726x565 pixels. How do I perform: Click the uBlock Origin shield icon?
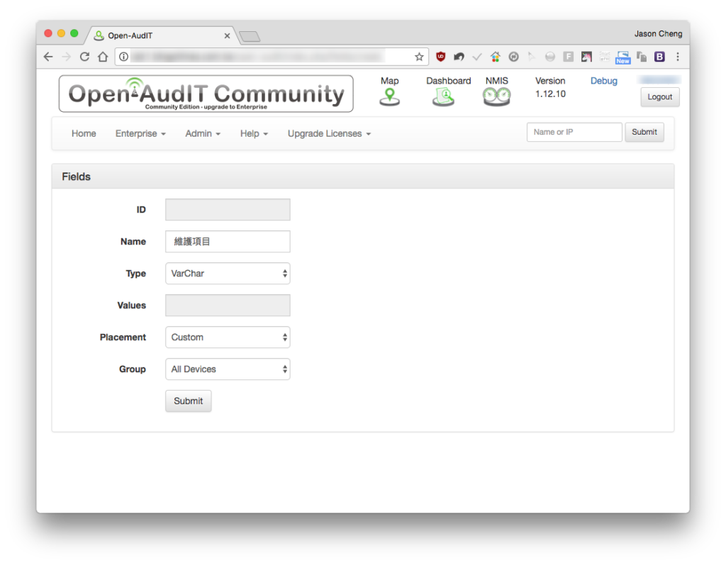[440, 57]
